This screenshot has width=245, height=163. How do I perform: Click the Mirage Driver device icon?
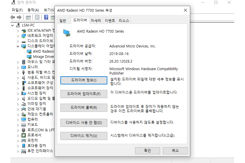29,57
